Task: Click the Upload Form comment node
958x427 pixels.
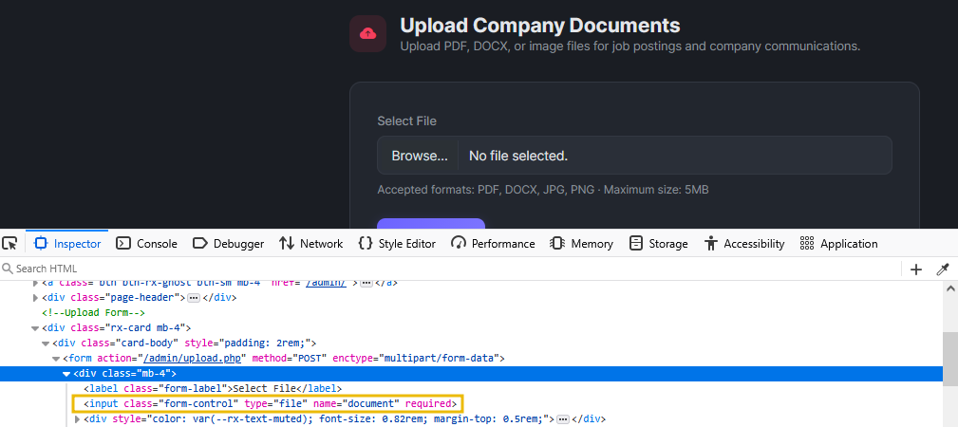Action: 93,313
